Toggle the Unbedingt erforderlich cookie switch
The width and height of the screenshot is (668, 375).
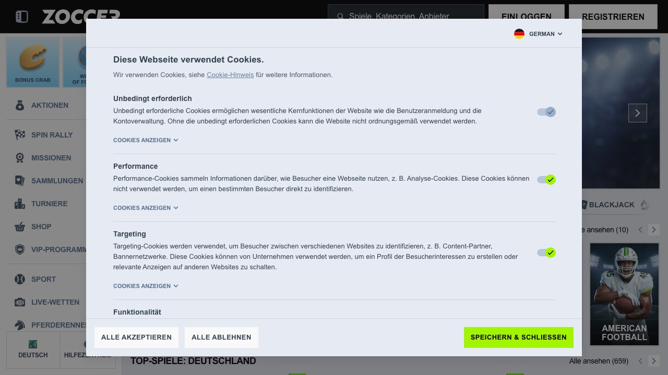(546, 112)
